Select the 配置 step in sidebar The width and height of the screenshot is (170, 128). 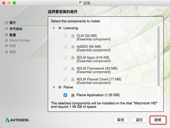[x=11, y=35]
